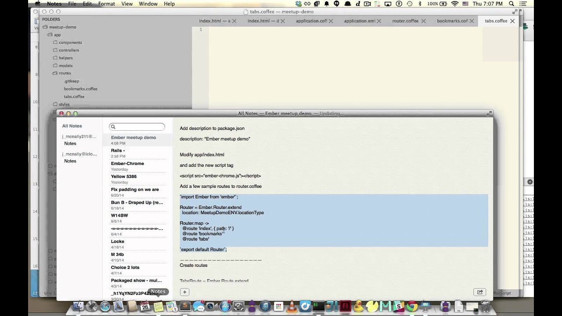Open the Trash in the Dock
Viewport: 562px width, 316px height.
pos(484,306)
